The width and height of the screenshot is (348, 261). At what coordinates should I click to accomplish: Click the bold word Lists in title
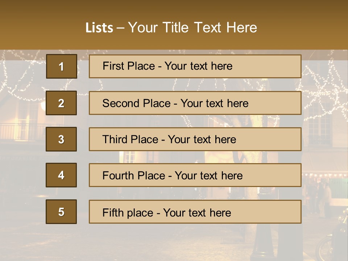99,28
